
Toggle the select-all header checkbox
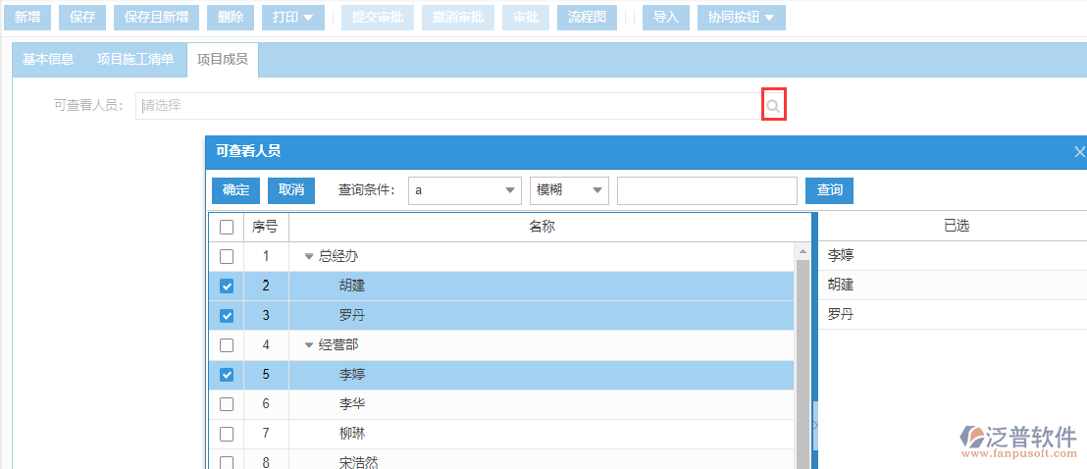click(227, 228)
